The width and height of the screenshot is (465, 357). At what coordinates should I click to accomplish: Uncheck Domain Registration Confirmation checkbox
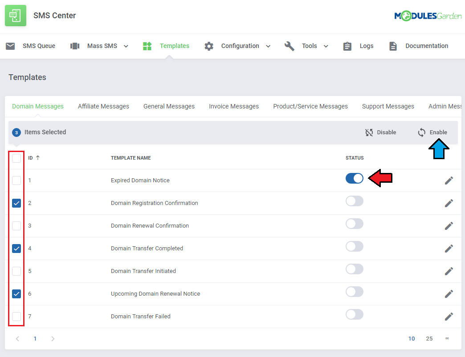pos(16,203)
